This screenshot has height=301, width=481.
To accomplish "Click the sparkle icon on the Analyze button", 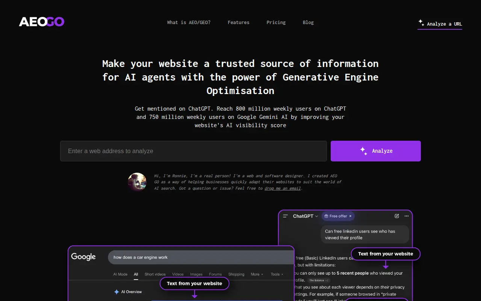I will pos(363,151).
